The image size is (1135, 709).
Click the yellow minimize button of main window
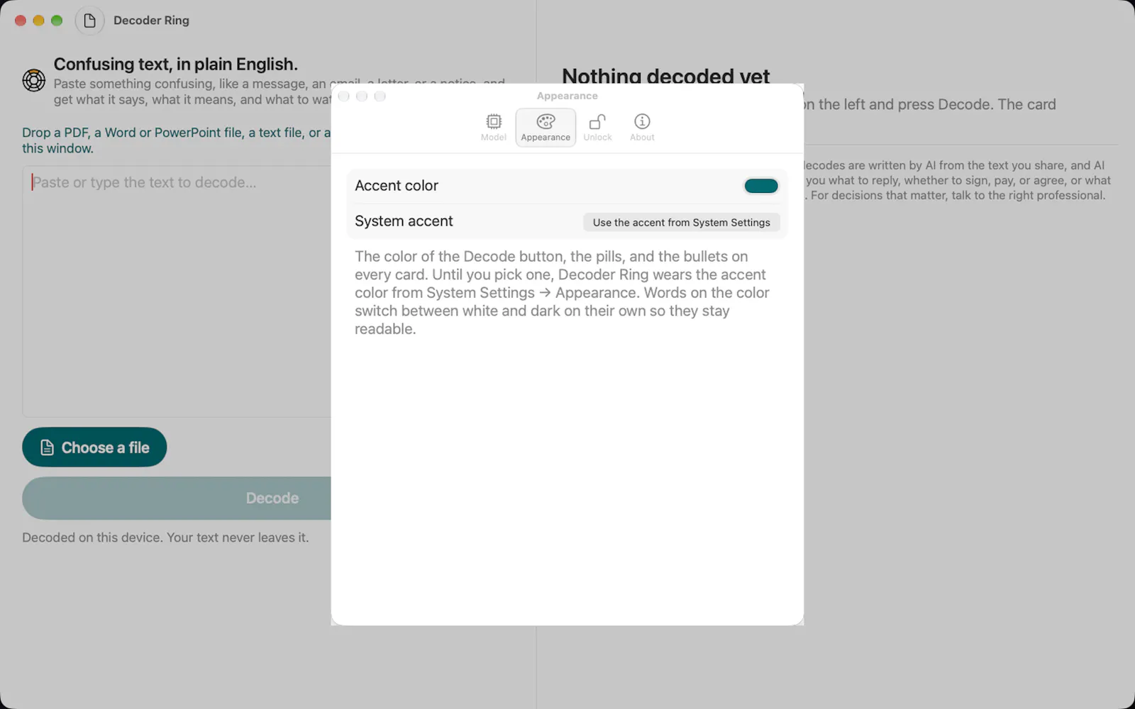[x=38, y=21]
